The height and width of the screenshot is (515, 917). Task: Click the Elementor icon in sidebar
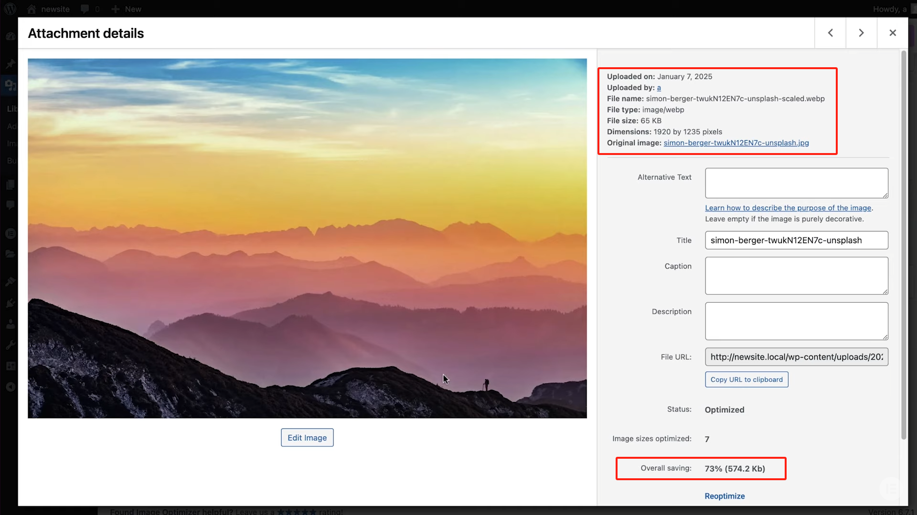[x=11, y=234]
